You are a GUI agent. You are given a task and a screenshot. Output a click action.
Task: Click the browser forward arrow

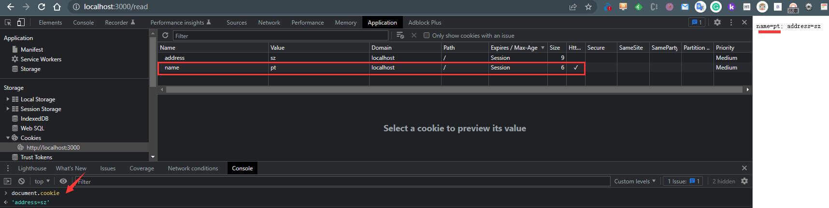26,7
